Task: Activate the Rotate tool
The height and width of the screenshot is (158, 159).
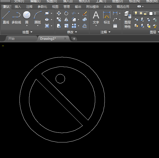Action: 66,13
